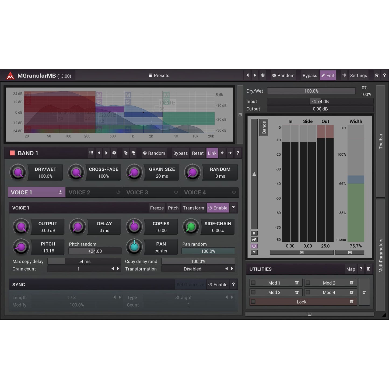This screenshot has height=389, width=389.
Task: Click the Band 1 copy icon
Action: 125,153
